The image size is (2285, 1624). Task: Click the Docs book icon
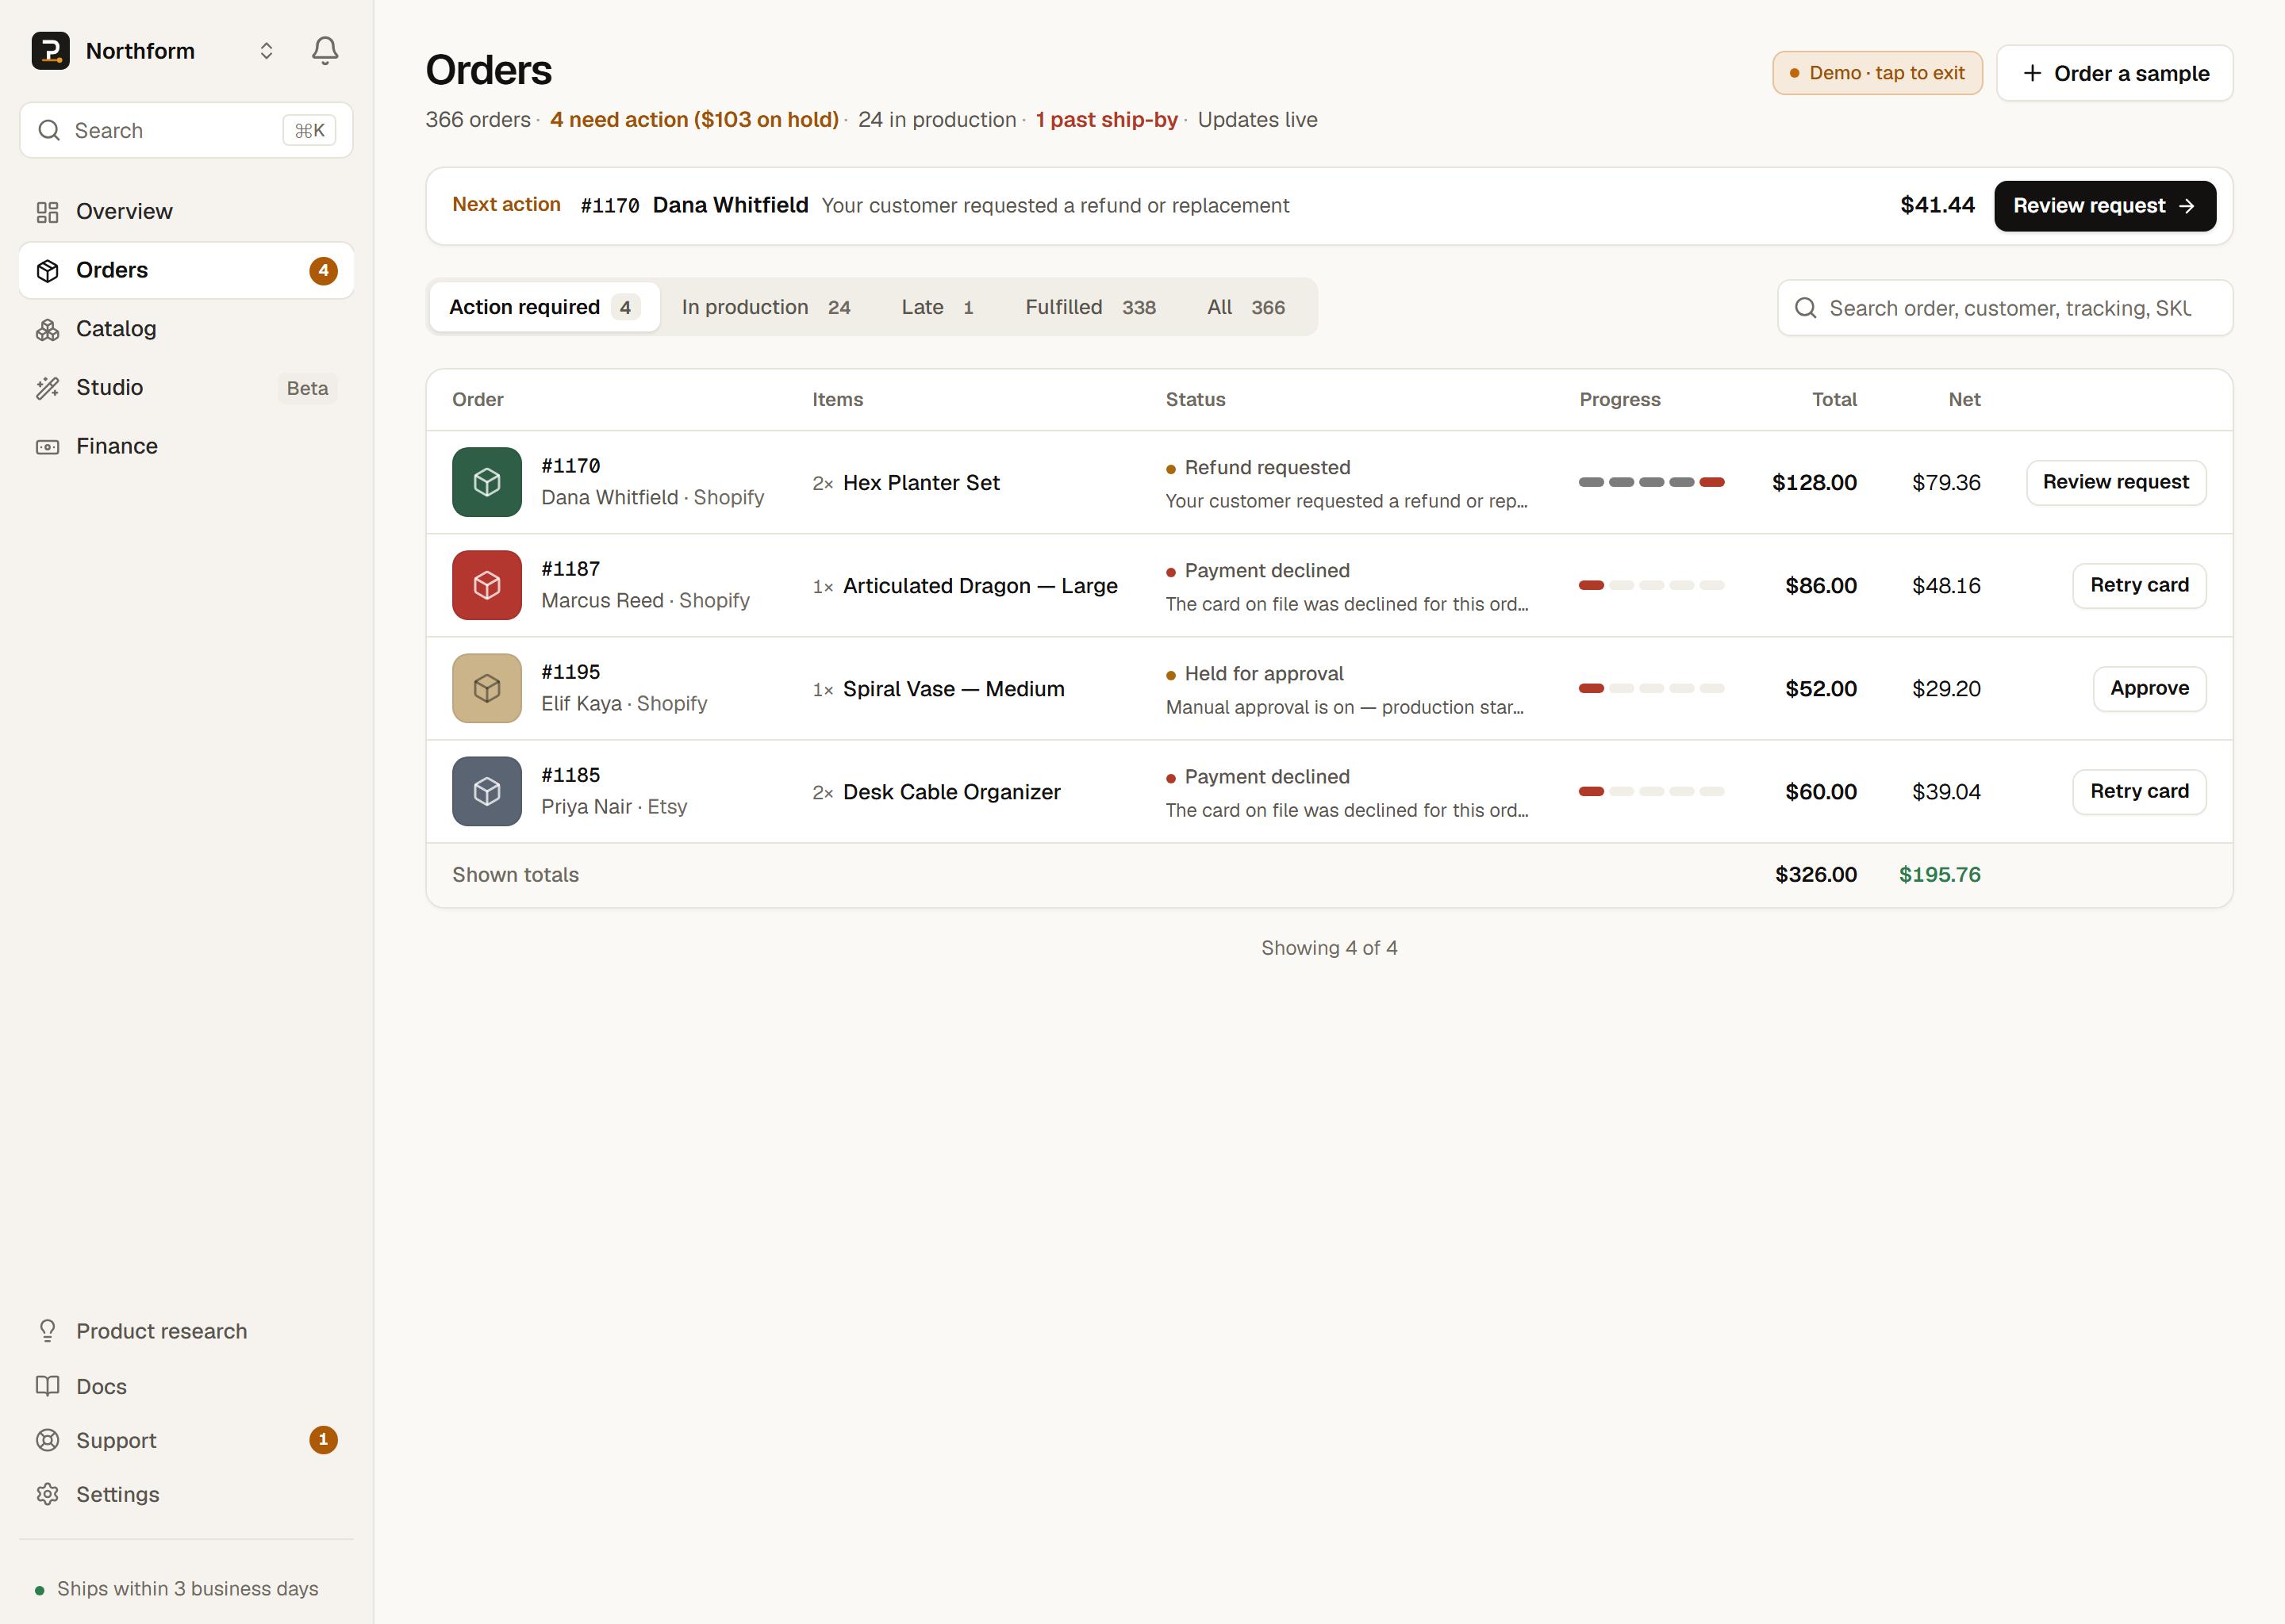[47, 1386]
